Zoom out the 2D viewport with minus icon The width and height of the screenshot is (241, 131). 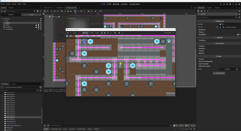(50, 17)
